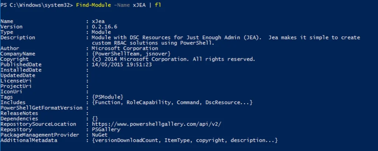This screenshot has height=151, width=378.
Task: Click the copyright notice text line
Action: point(173,59)
